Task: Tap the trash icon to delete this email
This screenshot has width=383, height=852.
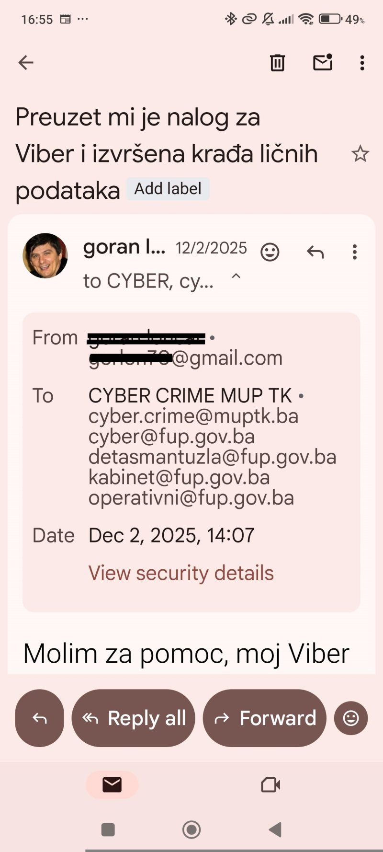Action: (x=277, y=63)
